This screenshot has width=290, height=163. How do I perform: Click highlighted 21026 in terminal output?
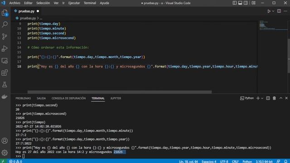[118, 152]
